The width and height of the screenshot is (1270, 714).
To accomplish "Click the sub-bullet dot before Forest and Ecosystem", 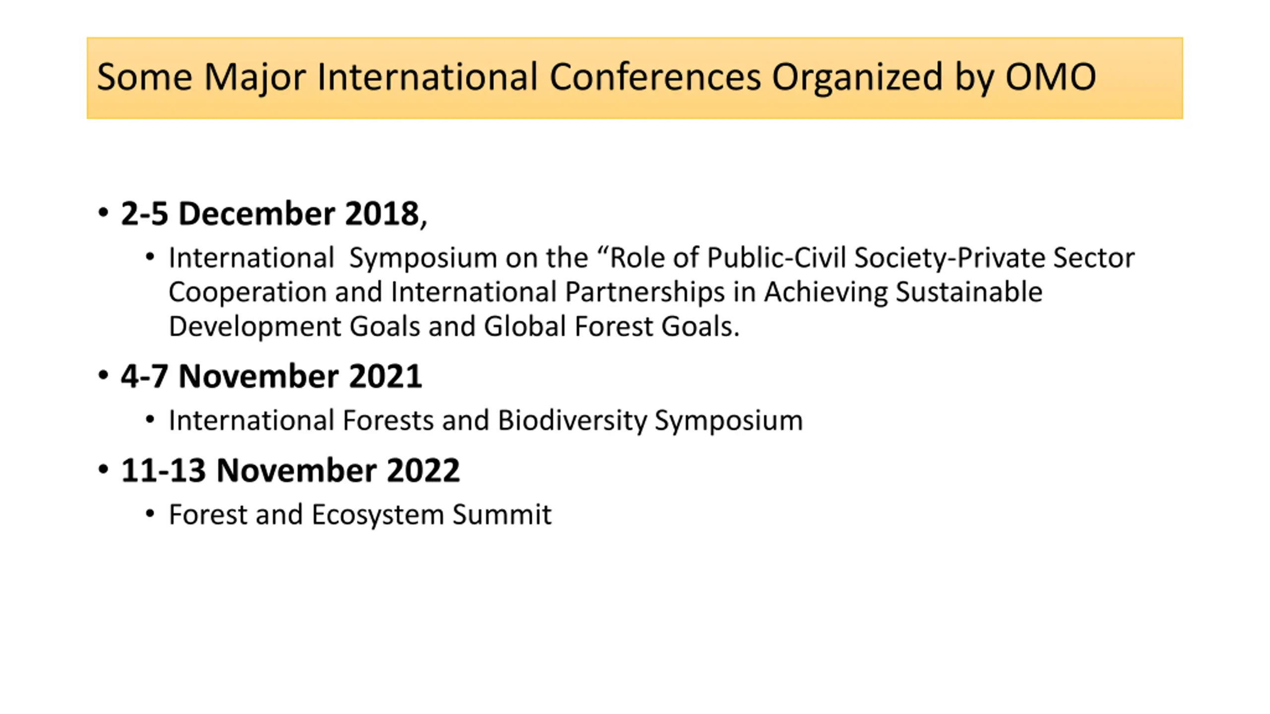I will pyautogui.click(x=150, y=514).
